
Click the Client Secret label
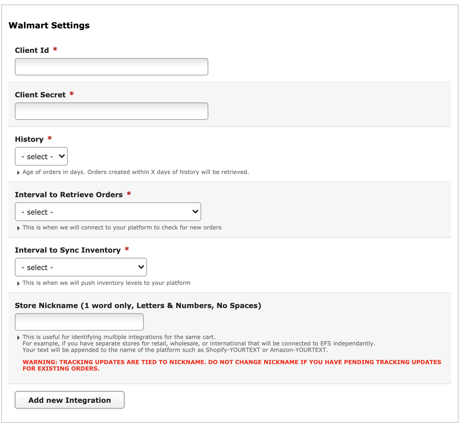click(x=40, y=95)
